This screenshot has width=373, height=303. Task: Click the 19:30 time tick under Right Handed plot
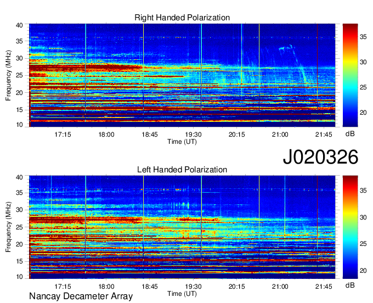point(193,134)
